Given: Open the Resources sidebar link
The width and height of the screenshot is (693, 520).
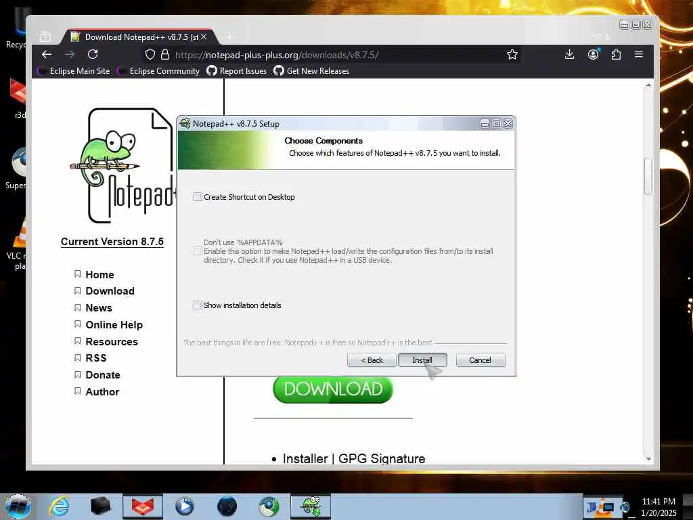Looking at the screenshot, I should [112, 341].
